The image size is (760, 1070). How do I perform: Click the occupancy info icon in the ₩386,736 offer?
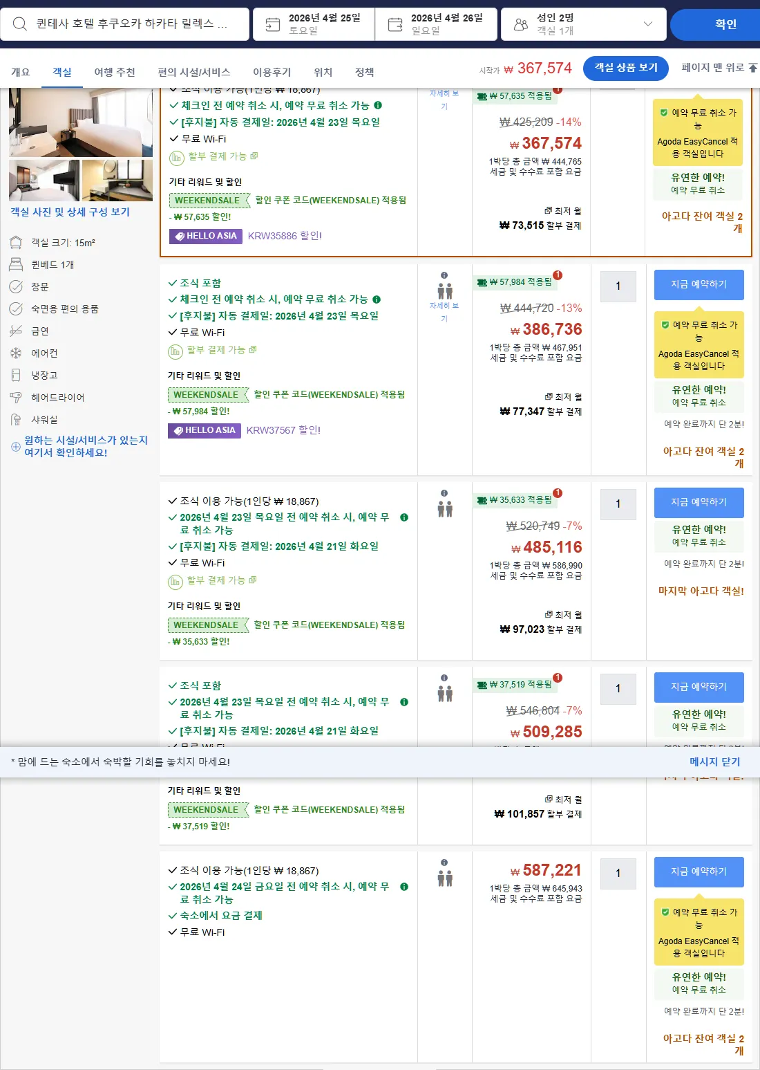click(x=444, y=275)
